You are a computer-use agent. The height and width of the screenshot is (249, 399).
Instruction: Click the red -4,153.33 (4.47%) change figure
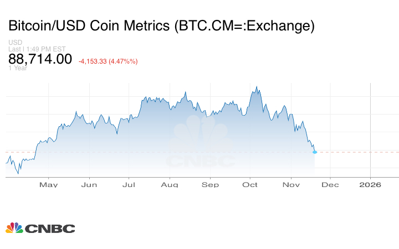point(108,61)
